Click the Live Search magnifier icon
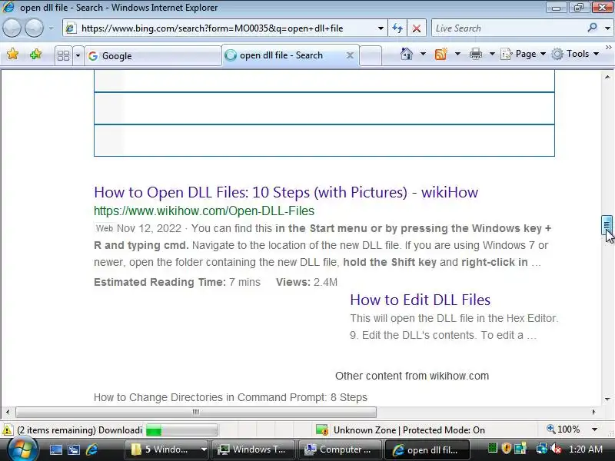This screenshot has height=461, width=615. [x=592, y=28]
